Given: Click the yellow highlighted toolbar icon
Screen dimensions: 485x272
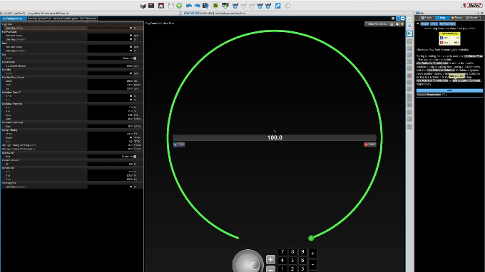Looking at the screenshot, I should click(215, 6).
